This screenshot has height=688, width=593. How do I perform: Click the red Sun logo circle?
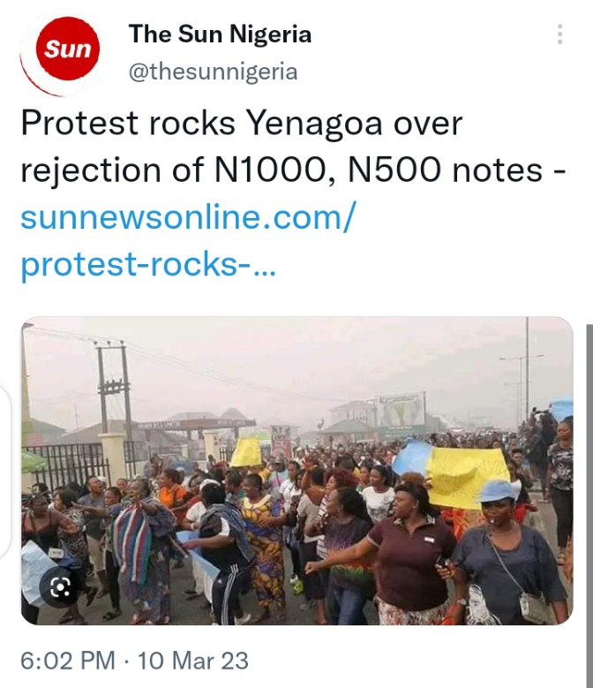click(x=69, y=48)
